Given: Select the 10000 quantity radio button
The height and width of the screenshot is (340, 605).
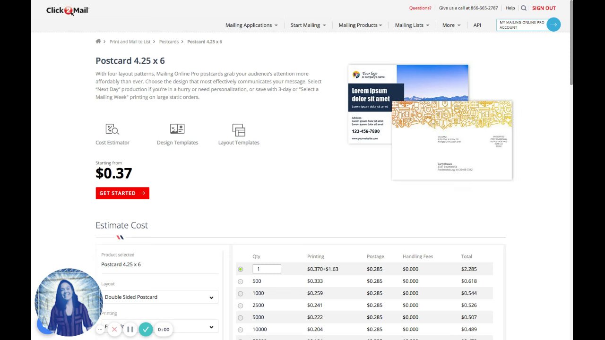Looking at the screenshot, I should [x=241, y=330].
